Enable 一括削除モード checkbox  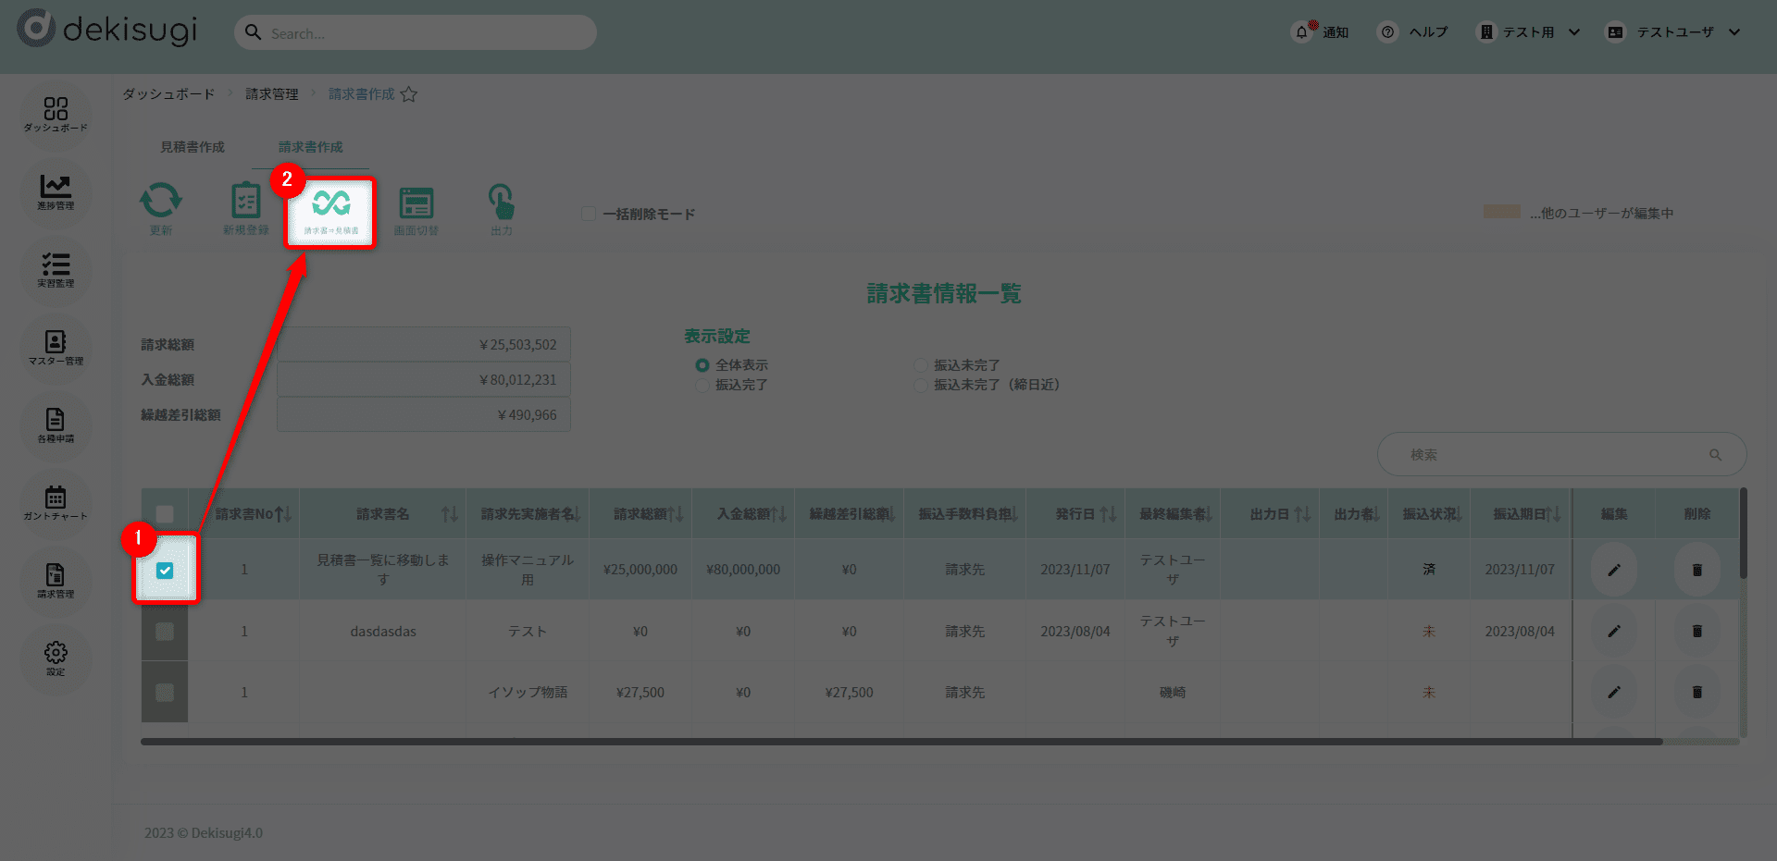pyautogui.click(x=589, y=214)
